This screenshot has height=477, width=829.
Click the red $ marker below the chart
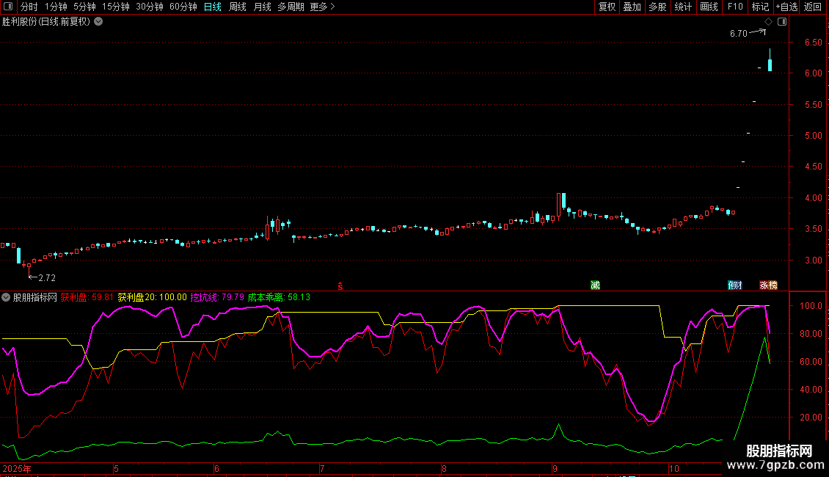[340, 285]
